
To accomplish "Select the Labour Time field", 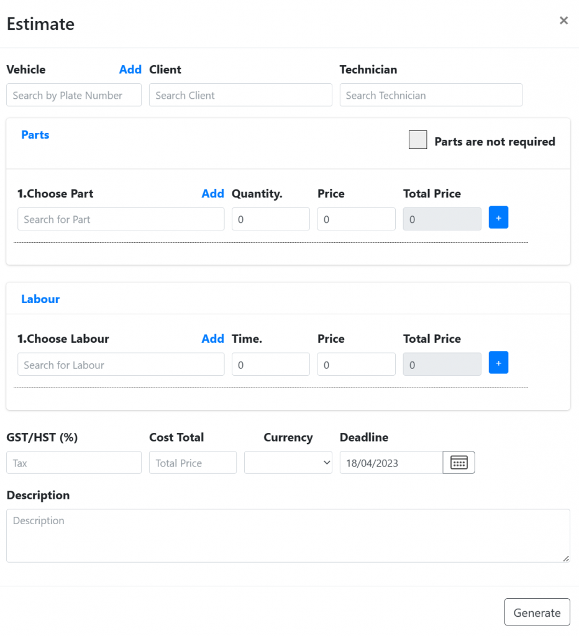I will [271, 364].
